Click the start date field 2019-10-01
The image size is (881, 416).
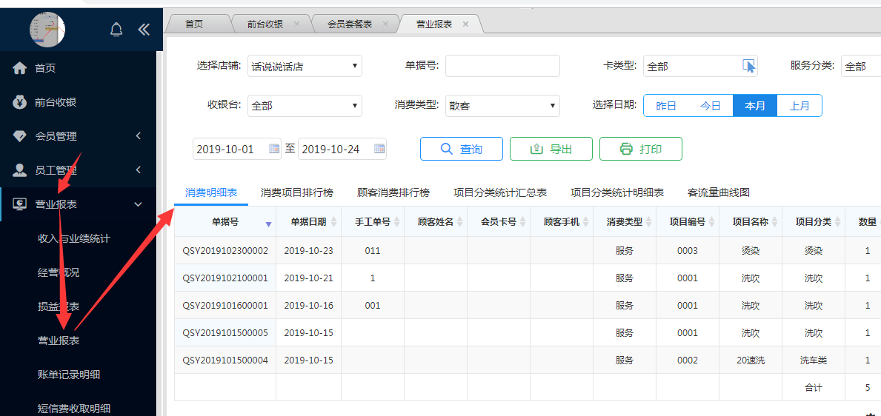tap(237, 149)
